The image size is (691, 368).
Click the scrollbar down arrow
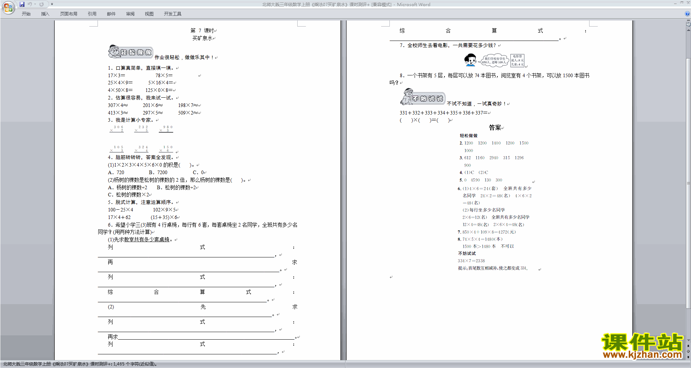pos(688,340)
